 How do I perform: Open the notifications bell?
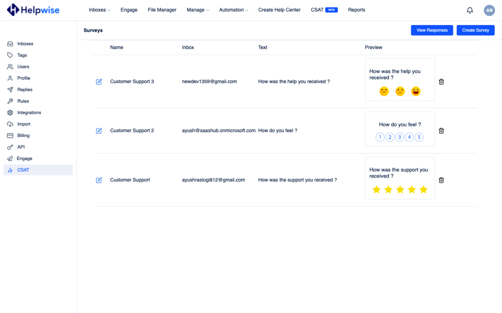tap(470, 10)
